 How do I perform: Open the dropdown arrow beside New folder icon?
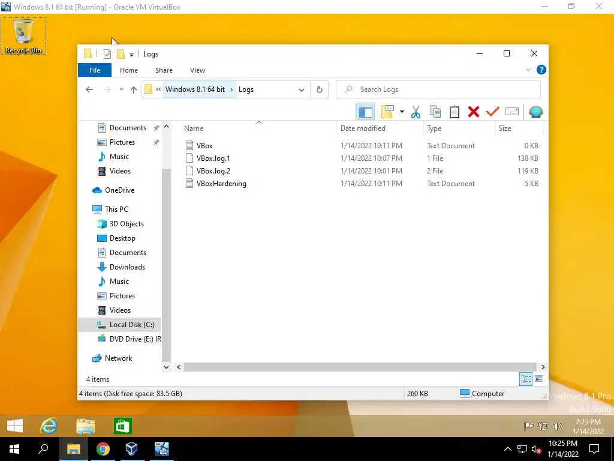pos(402,112)
